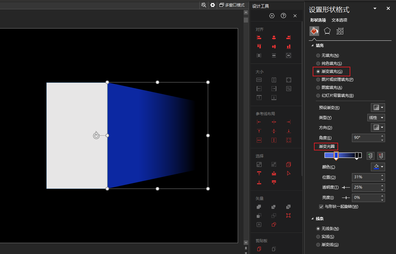Select 实线(S) radio button
396x254 pixels.
pyautogui.click(x=318, y=237)
